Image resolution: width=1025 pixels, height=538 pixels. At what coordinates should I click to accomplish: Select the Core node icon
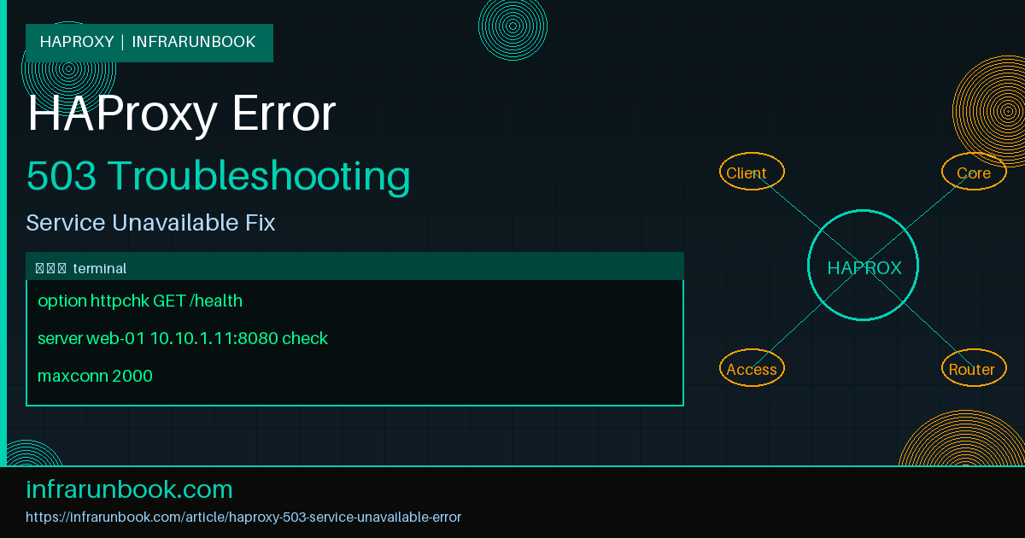pos(973,172)
